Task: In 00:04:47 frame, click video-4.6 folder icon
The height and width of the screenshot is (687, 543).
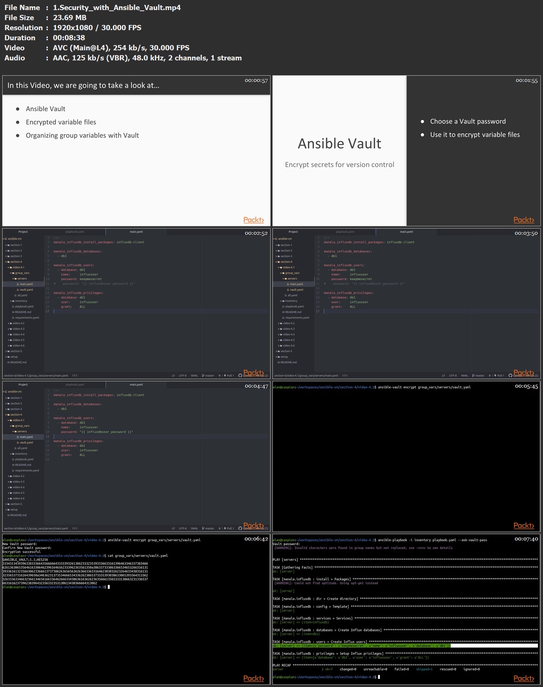Action: pyautogui.click(x=11, y=499)
